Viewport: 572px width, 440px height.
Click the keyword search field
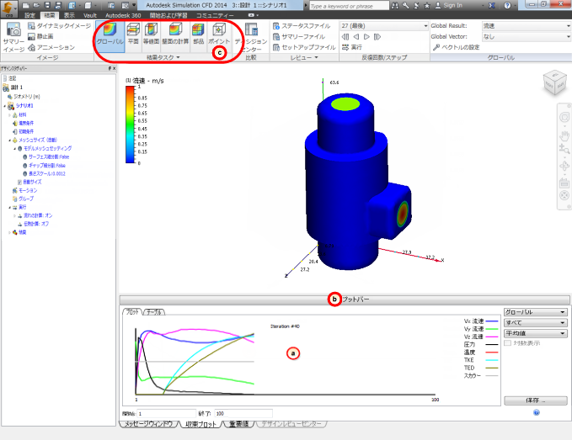(349, 6)
